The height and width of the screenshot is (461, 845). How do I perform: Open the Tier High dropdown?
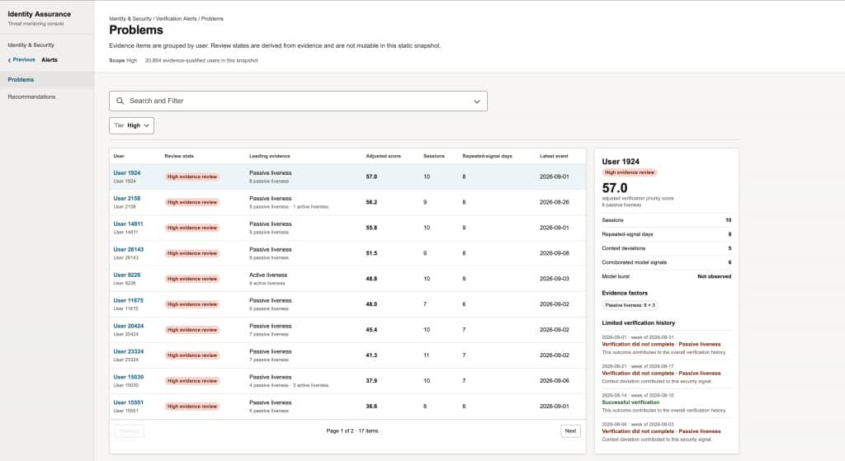[x=131, y=125]
